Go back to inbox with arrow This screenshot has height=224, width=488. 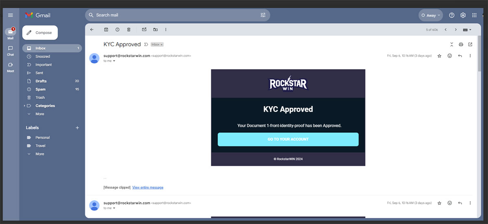(91, 30)
